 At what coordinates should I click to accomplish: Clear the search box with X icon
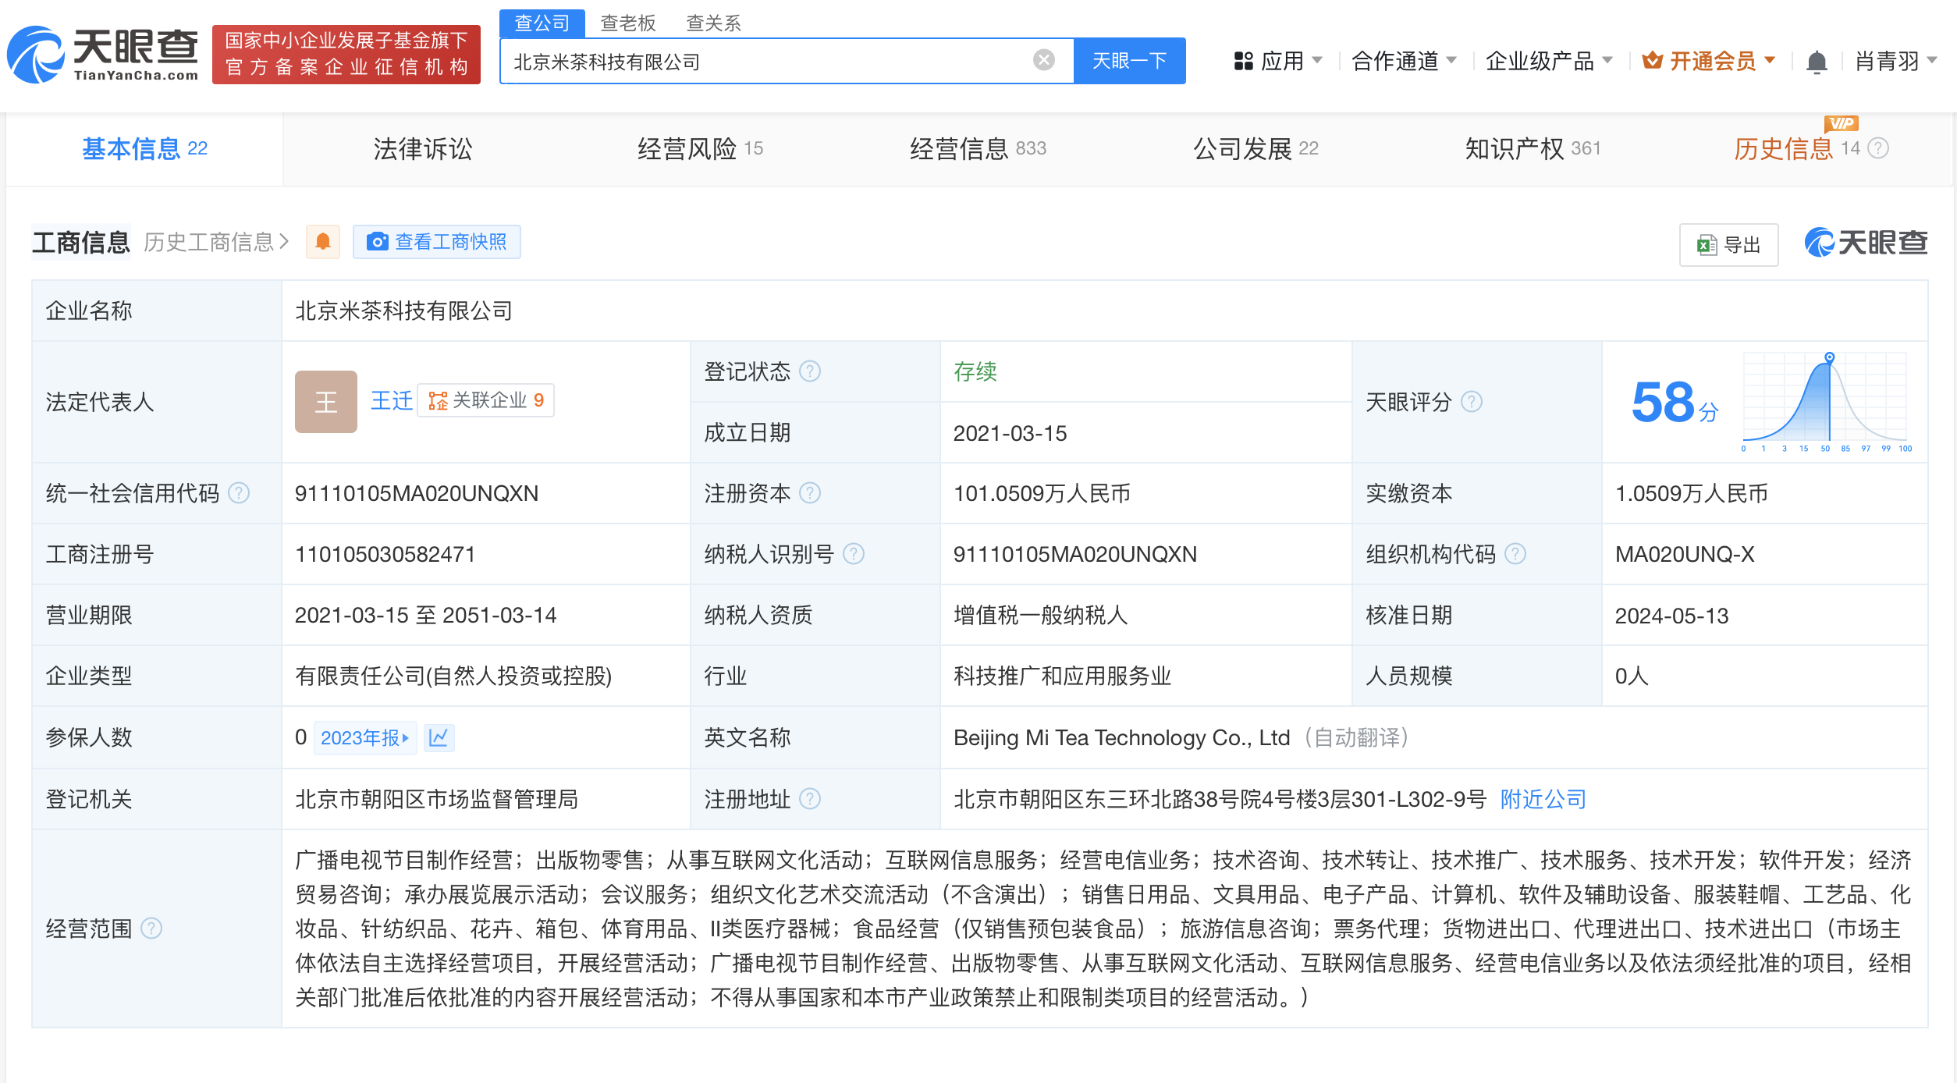[x=1043, y=60]
